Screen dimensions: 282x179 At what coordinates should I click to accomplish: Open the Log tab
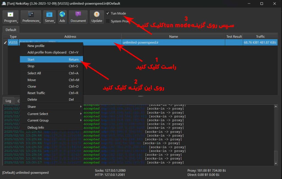click(x=8, y=101)
